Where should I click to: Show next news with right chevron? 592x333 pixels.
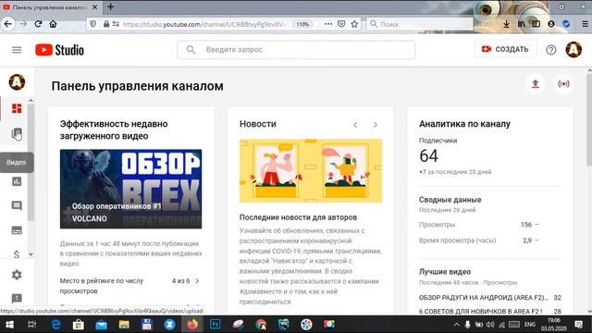375,125
